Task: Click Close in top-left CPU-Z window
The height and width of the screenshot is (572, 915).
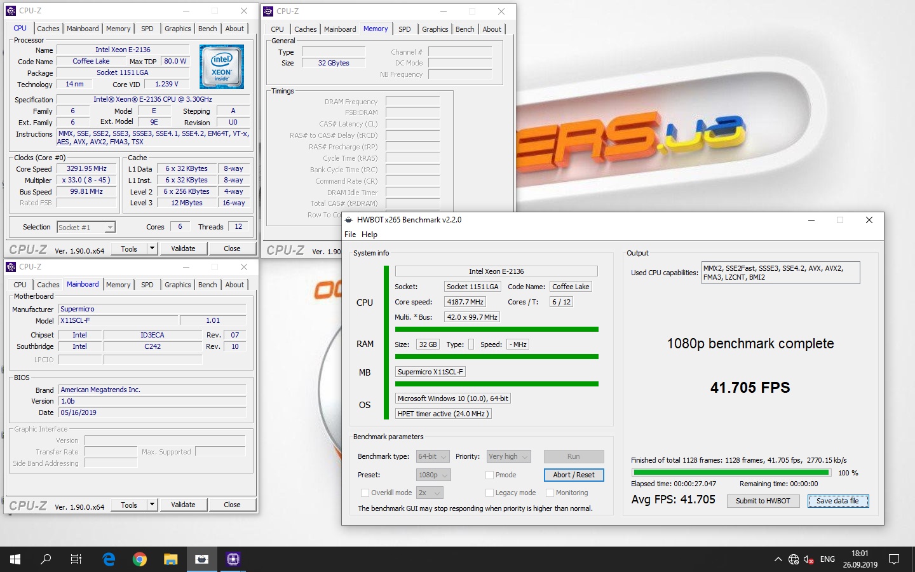Action: tap(232, 249)
